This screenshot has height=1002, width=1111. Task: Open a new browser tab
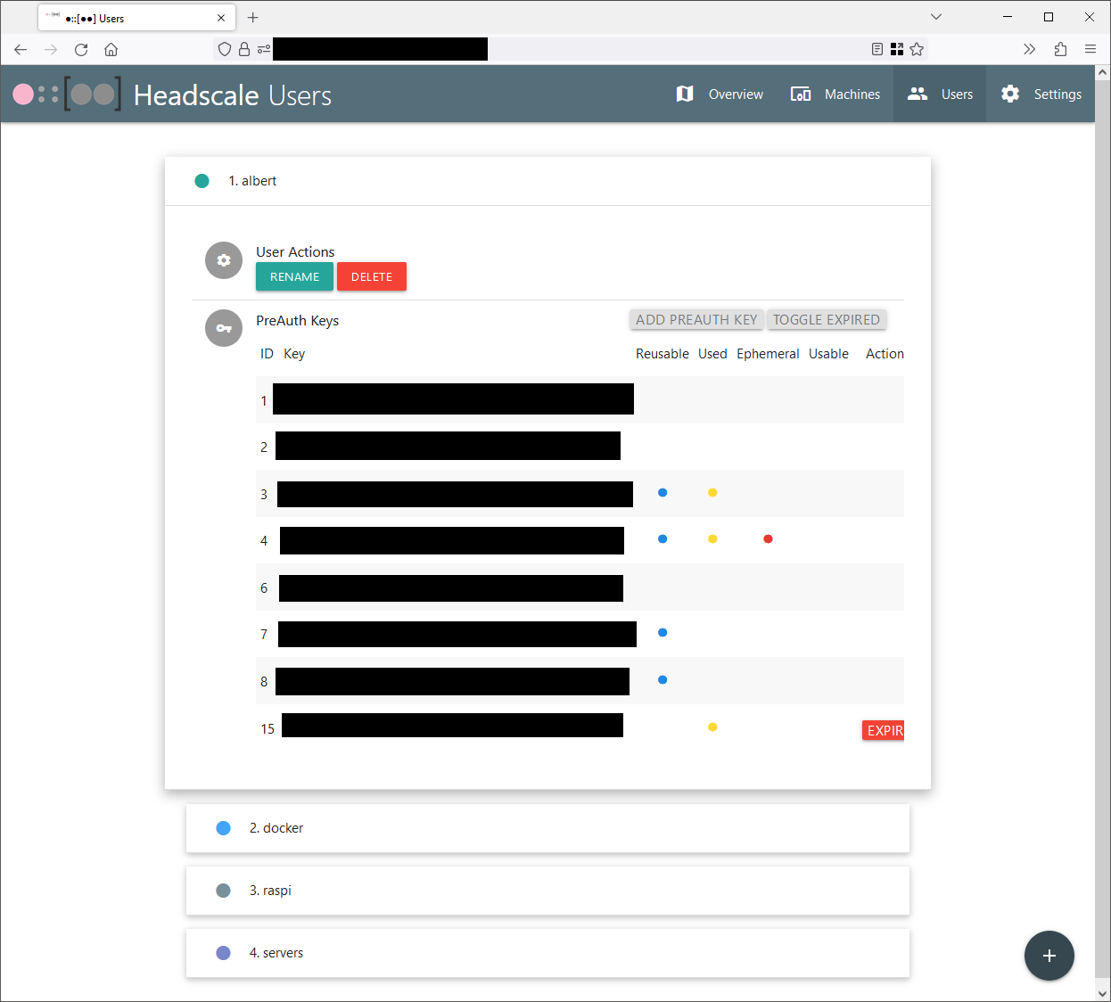click(x=253, y=17)
